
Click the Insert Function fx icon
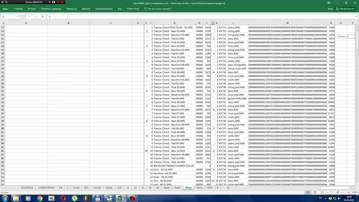pos(42,17)
